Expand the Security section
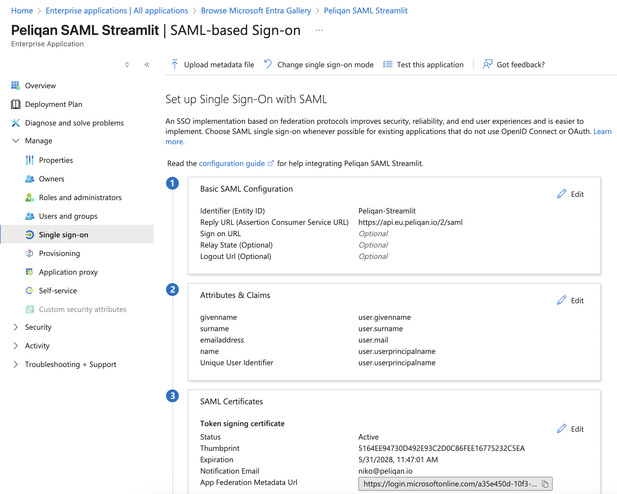The width and height of the screenshot is (617, 494). (x=16, y=327)
